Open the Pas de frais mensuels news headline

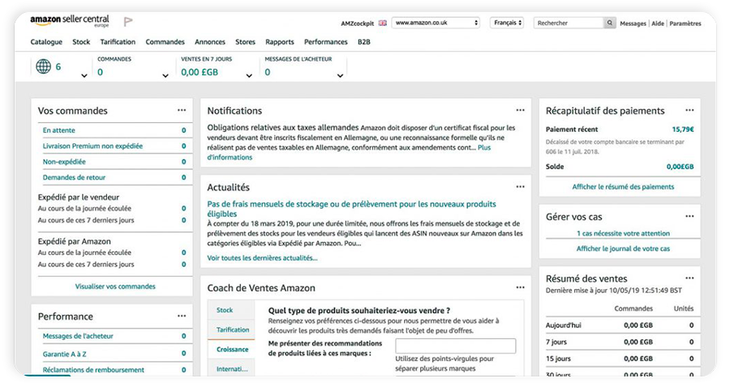pos(351,209)
